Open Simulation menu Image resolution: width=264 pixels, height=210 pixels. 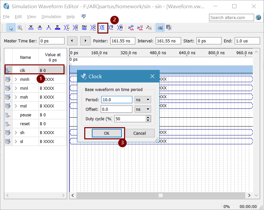click(51, 17)
